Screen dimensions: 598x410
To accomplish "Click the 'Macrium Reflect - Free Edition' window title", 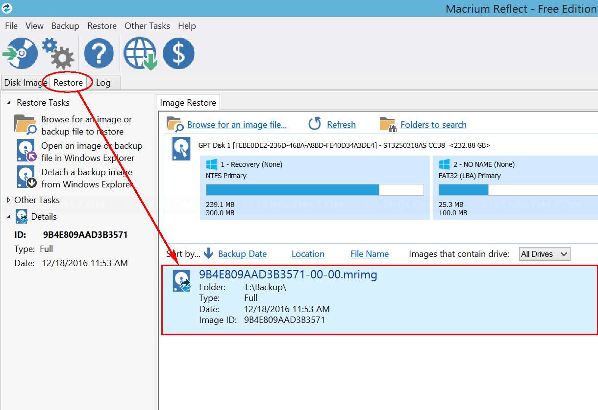I will point(521,9).
